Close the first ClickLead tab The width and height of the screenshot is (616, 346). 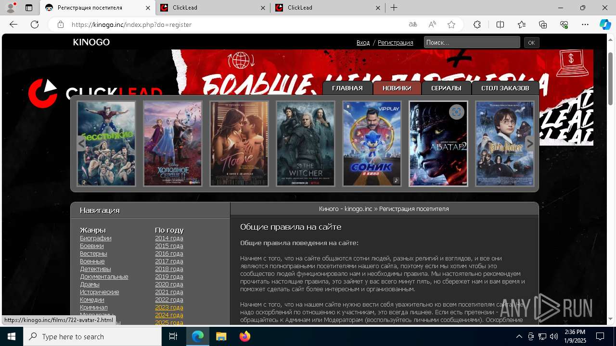[263, 8]
